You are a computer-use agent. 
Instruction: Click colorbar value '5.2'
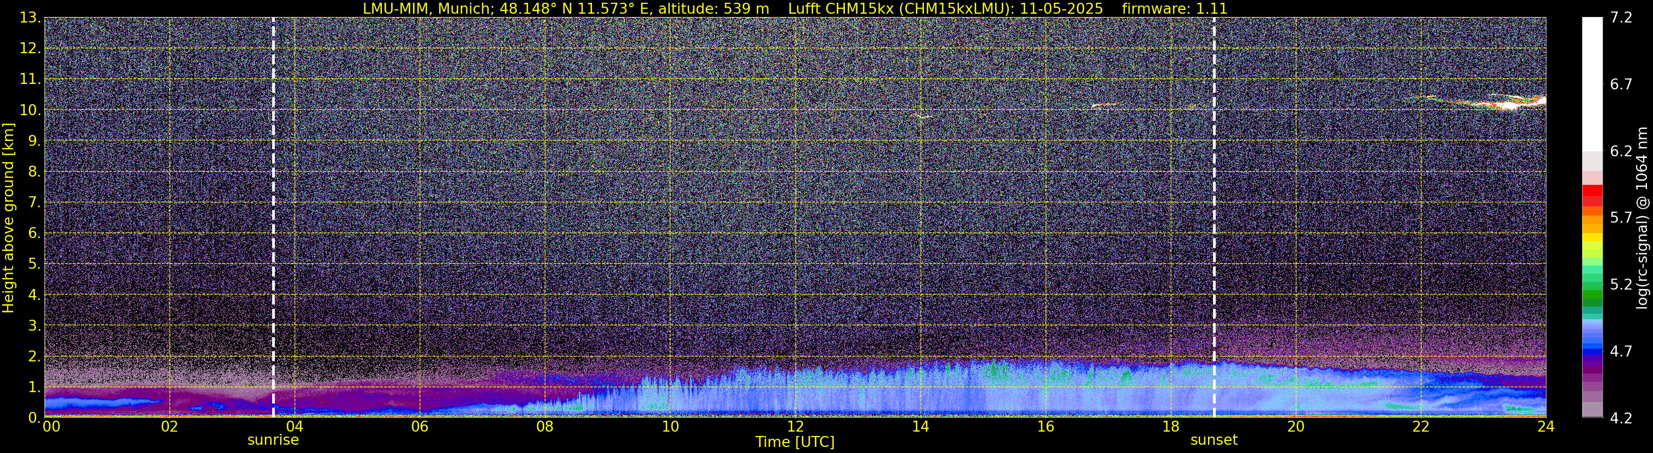1622,285
